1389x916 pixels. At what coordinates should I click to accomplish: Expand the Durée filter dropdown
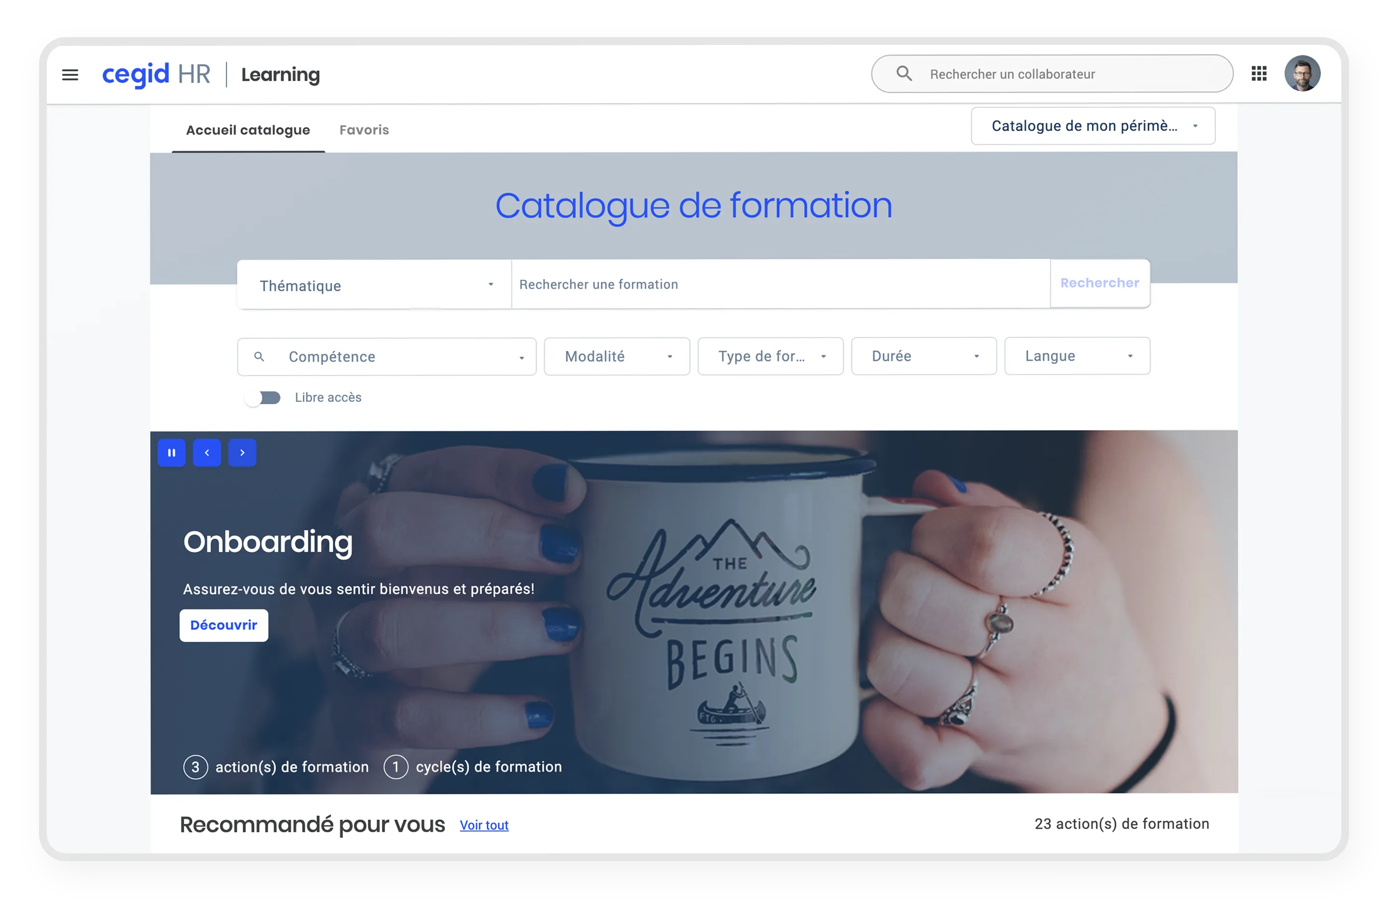click(x=923, y=356)
